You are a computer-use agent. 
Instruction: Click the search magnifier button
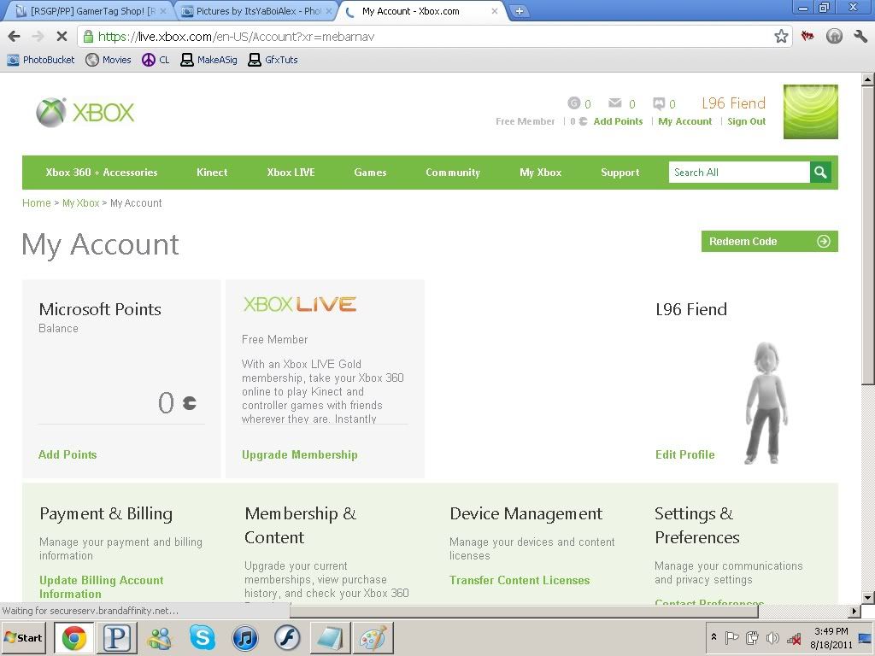pyautogui.click(x=820, y=173)
